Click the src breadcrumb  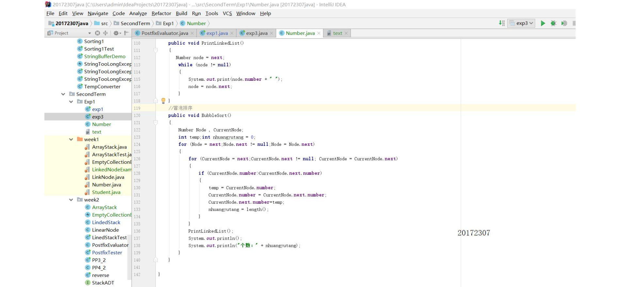pyautogui.click(x=101, y=23)
